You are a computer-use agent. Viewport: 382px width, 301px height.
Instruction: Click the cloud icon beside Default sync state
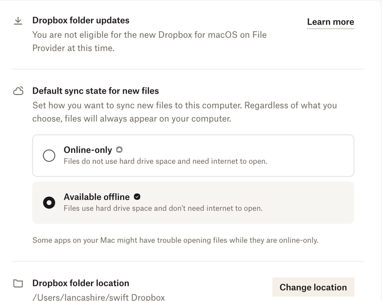tap(18, 91)
